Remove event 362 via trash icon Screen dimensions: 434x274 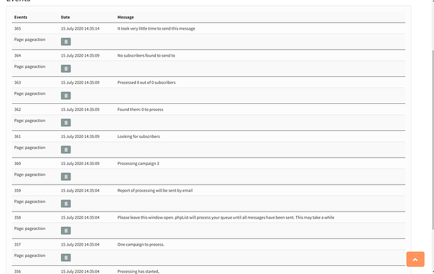65,122
